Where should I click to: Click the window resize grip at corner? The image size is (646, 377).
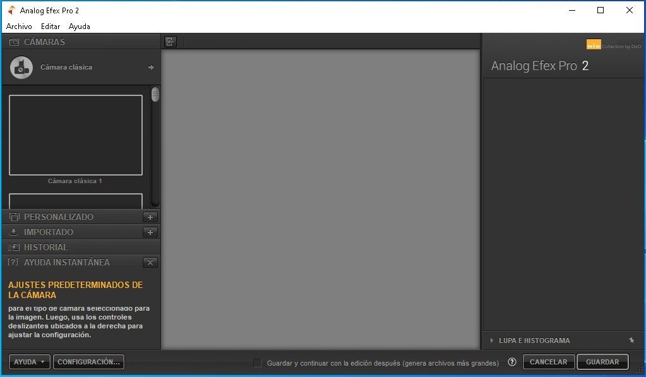point(640,370)
